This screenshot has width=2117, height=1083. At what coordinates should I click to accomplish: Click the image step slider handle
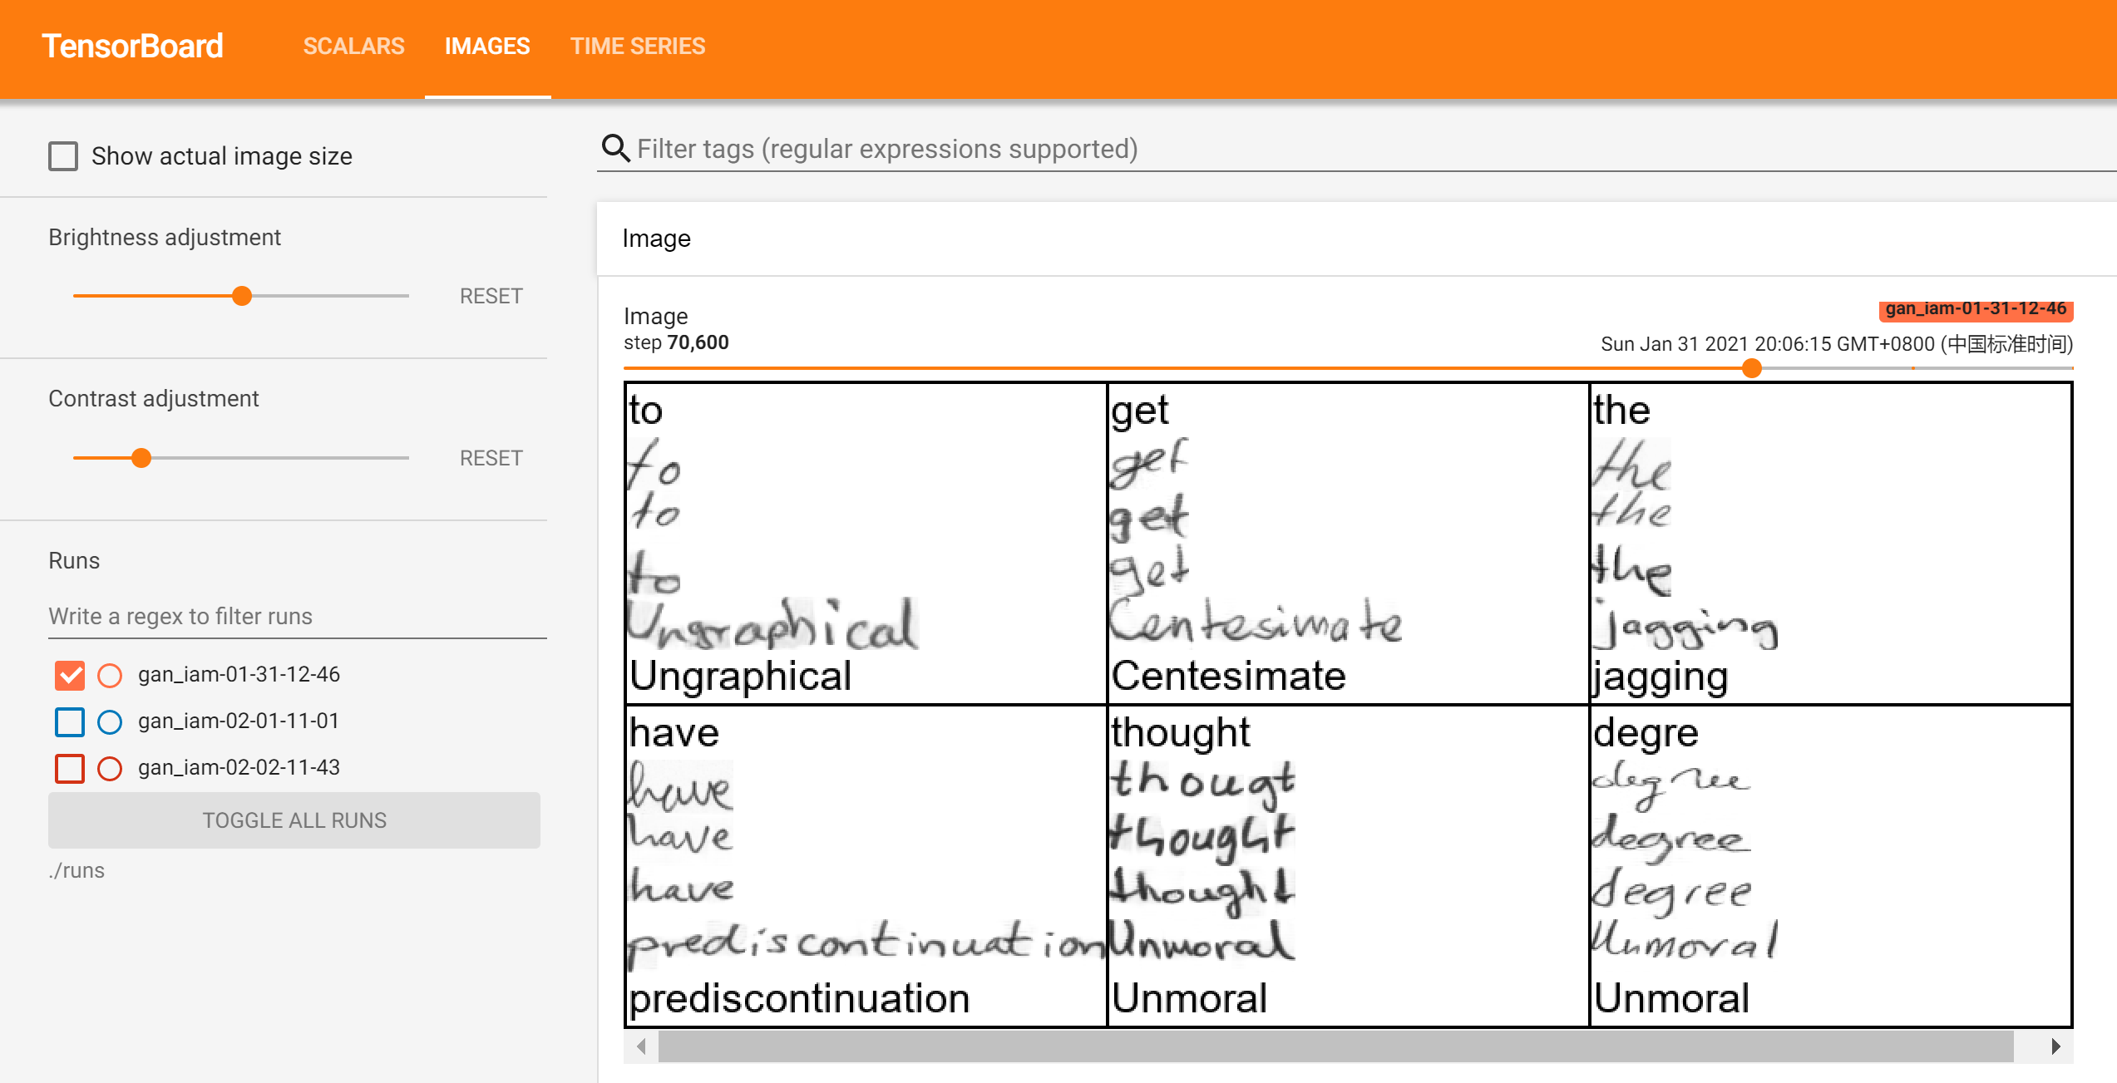pyautogui.click(x=1751, y=368)
